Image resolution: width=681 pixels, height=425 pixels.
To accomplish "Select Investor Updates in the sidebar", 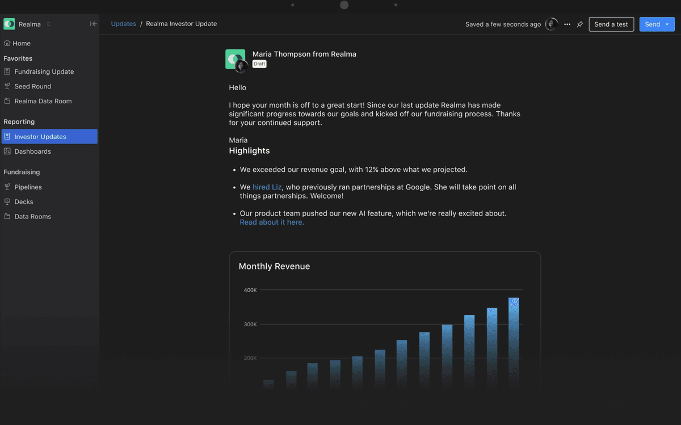I will (x=41, y=136).
